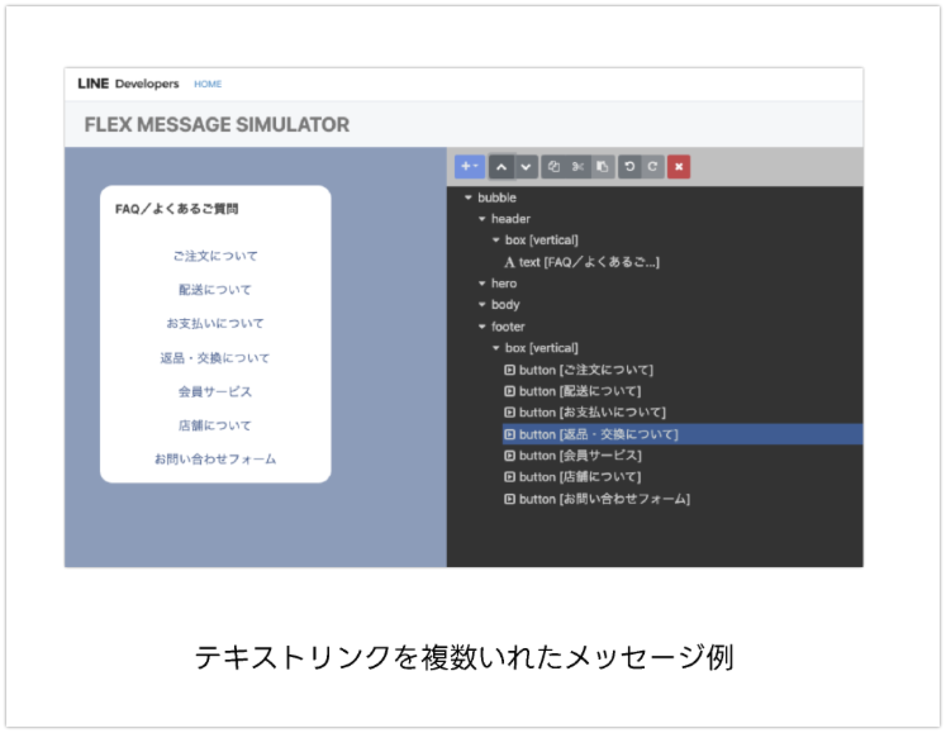Collapse the footer section in the tree

[x=482, y=327]
